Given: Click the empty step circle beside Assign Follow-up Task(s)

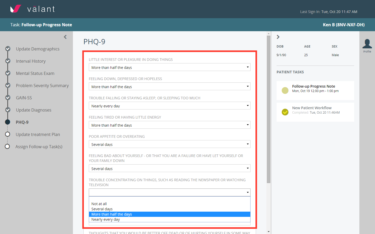Looking at the screenshot, I should click(x=7, y=146).
